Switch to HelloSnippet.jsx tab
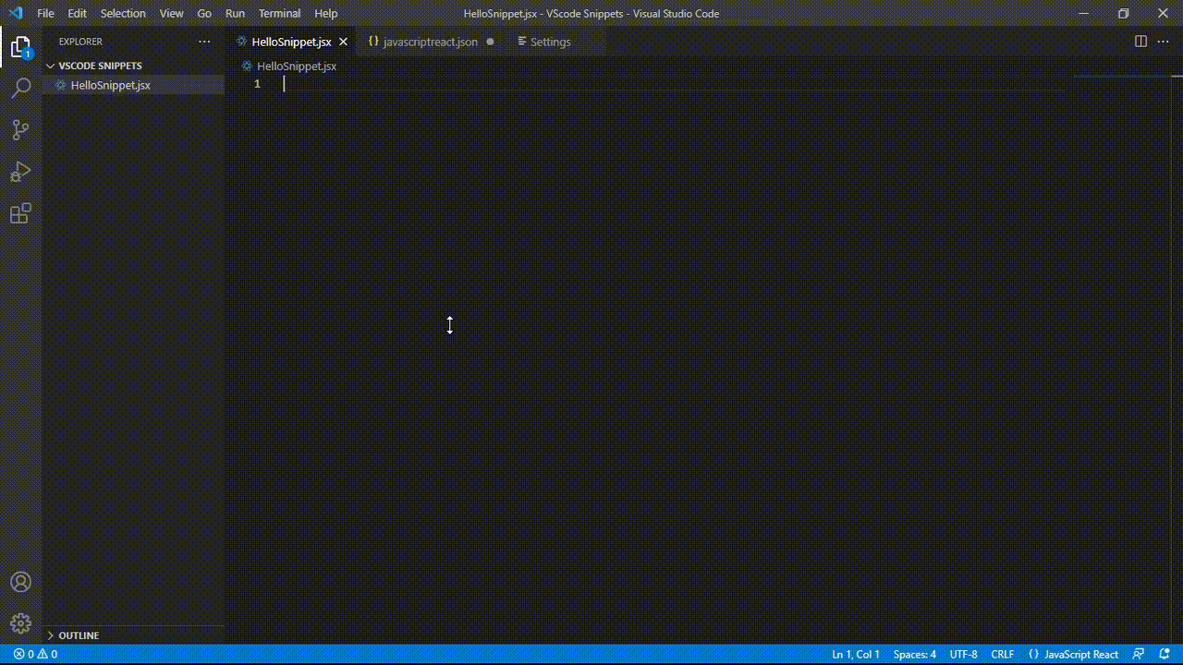 [x=291, y=42]
